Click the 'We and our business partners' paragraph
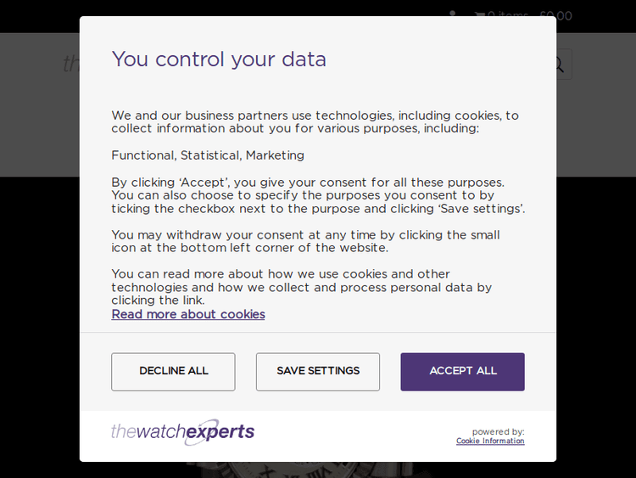Screen dimensions: 636x478 315,121
